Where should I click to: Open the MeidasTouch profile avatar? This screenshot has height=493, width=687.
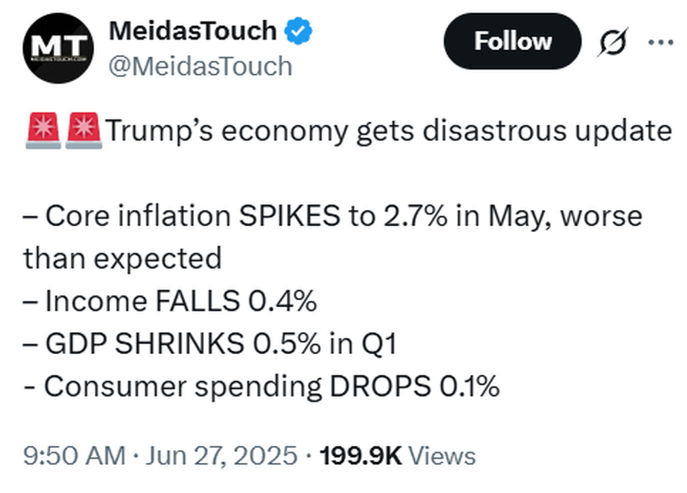point(56,48)
